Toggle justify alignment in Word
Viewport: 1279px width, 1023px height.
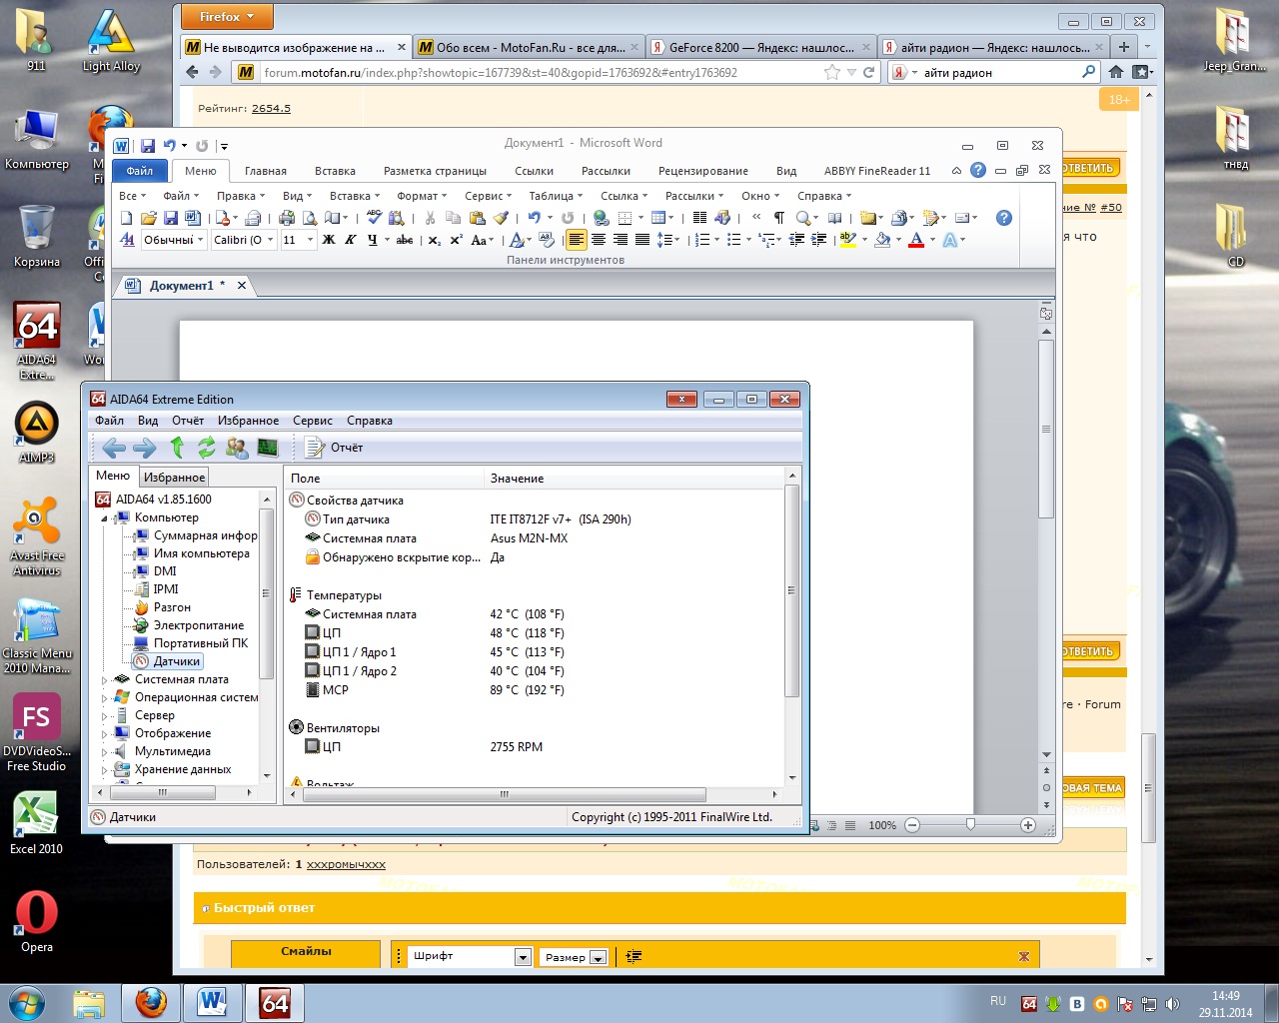tap(642, 240)
